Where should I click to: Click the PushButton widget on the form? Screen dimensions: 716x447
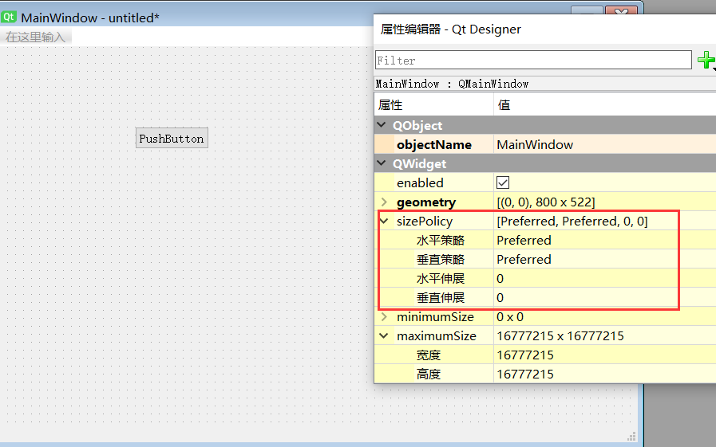tap(172, 138)
